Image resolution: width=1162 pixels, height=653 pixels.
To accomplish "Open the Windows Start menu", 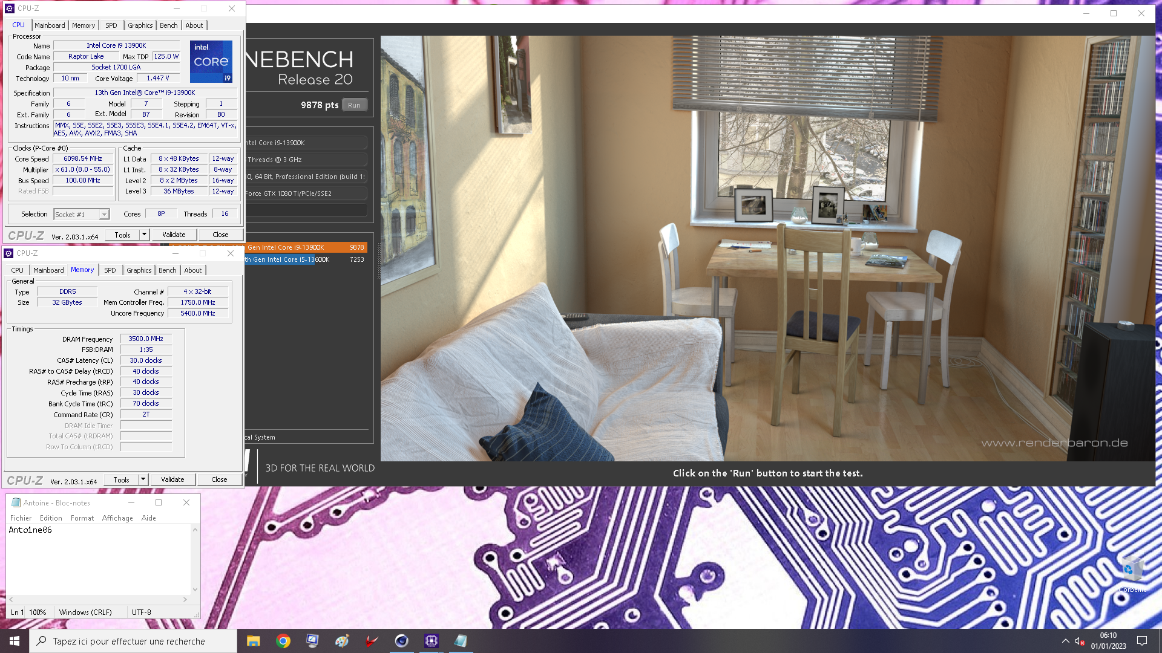I will pos(15,641).
